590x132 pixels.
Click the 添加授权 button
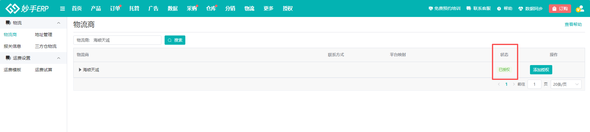coord(541,70)
